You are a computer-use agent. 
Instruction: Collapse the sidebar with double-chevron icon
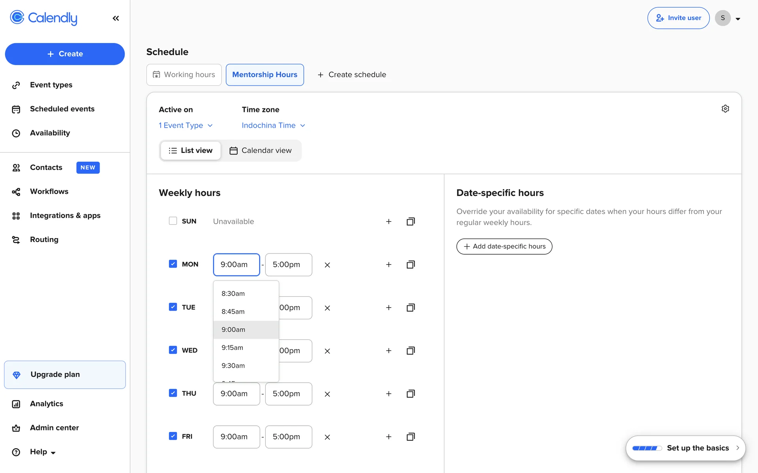pyautogui.click(x=116, y=18)
